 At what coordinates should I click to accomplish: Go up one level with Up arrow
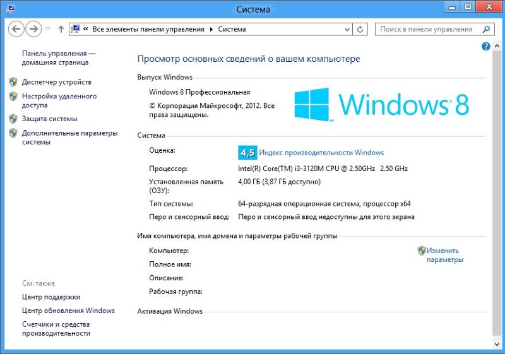61,29
